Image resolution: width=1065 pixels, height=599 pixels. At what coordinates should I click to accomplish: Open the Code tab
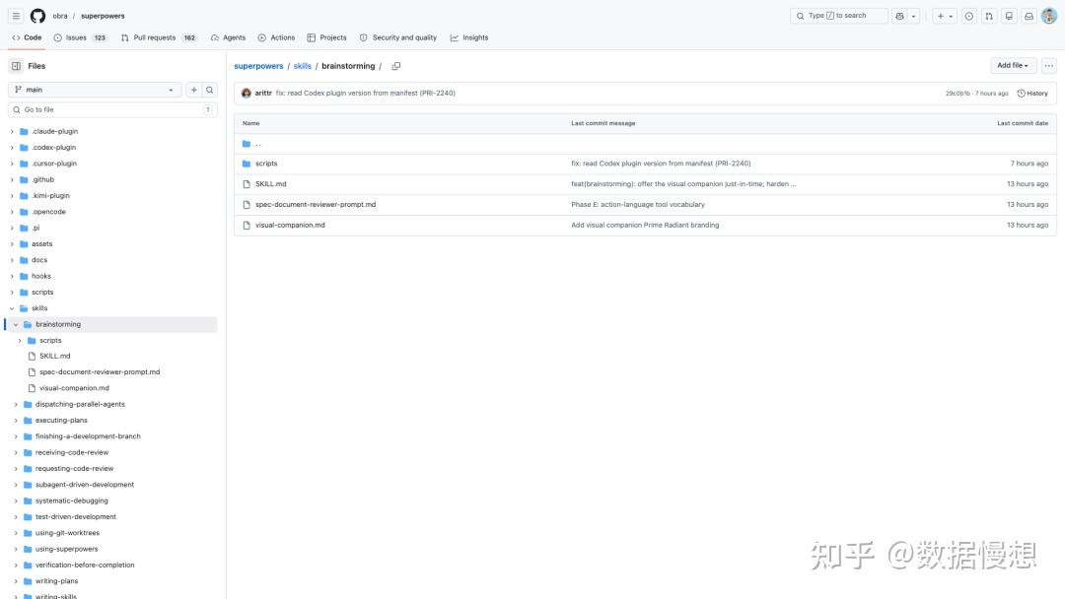[x=27, y=37]
